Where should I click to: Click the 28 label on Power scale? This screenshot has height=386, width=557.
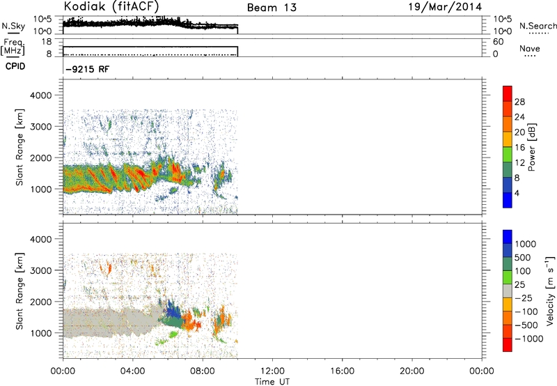tap(519, 102)
